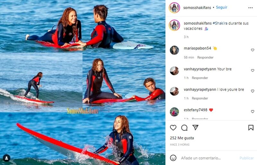This screenshot has height=165, width=257.
Task: Like mariaspabon54's comment
Action: [253, 50]
